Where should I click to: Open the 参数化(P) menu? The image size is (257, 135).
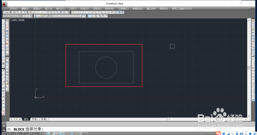[x=137, y=9]
